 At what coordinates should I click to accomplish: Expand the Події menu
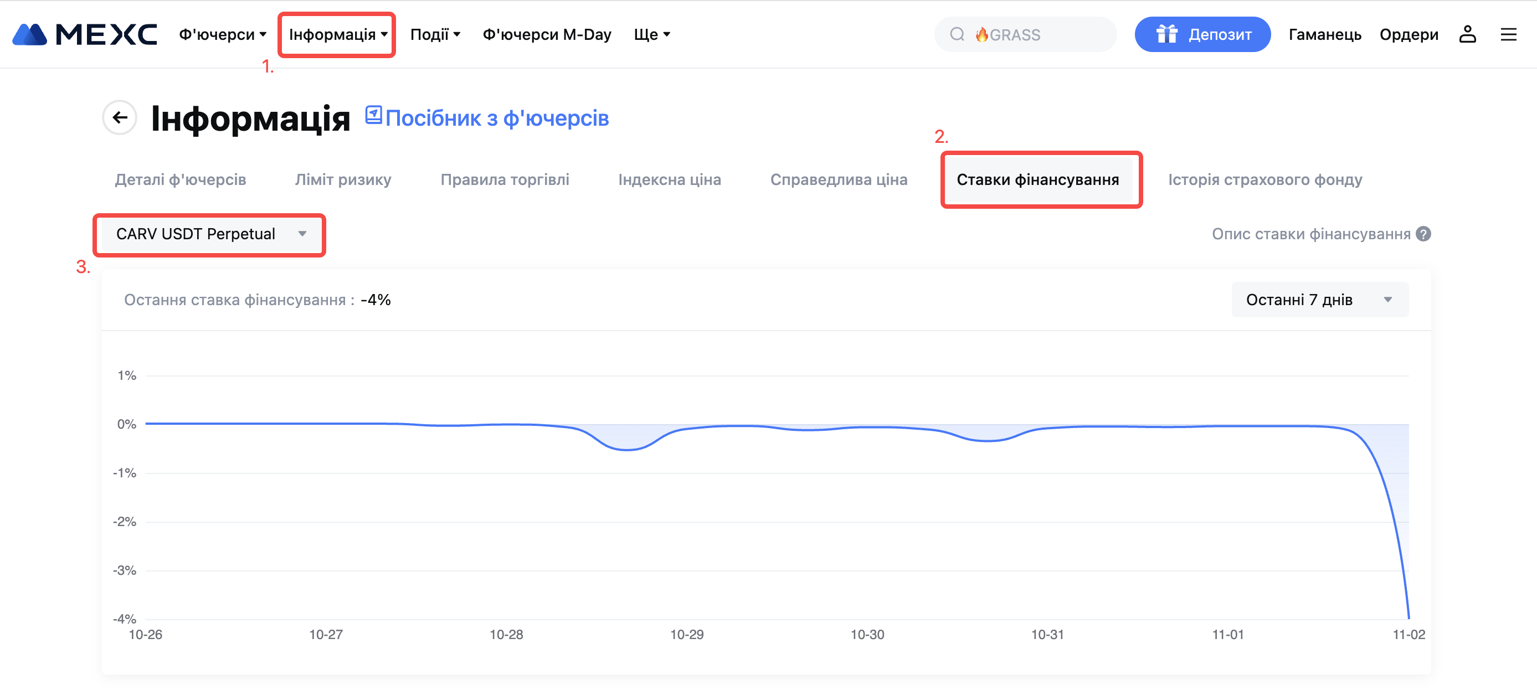coord(435,34)
